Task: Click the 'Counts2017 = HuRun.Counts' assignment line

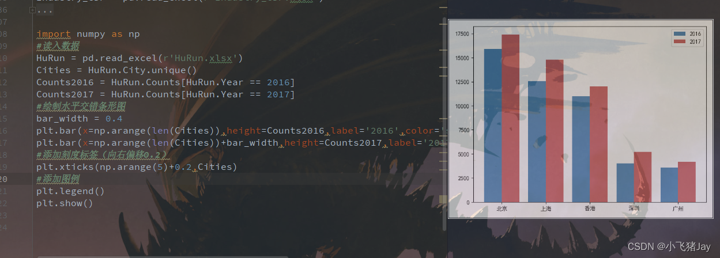Action: click(165, 94)
